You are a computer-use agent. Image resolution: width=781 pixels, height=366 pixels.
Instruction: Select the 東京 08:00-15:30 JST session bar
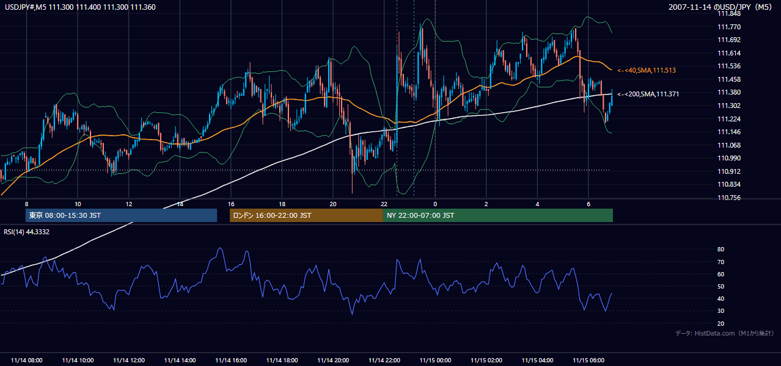pos(122,215)
